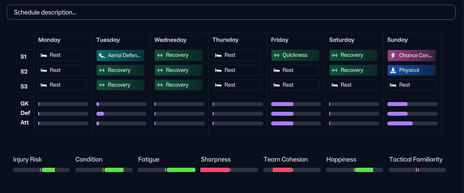The width and height of the screenshot is (464, 193).
Task: Select Wednesday S1 Recovery session text
Action: 177,55
